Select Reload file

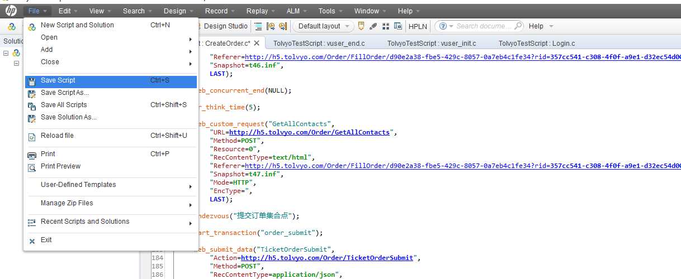point(111,136)
